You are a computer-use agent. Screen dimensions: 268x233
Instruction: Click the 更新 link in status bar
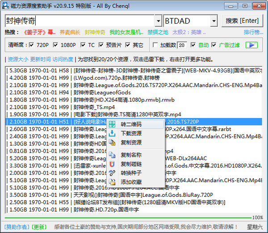(x=39, y=227)
